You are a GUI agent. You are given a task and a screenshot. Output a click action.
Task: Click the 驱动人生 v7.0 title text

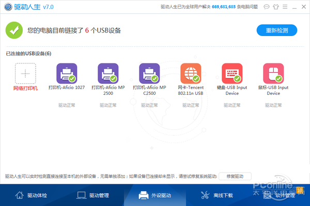pos(34,7)
